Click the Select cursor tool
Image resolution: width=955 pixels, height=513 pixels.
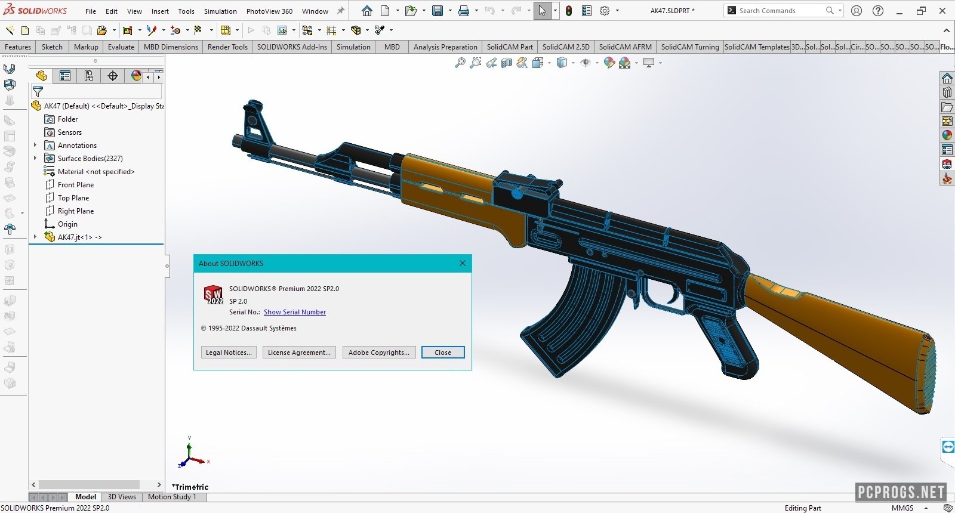542,11
